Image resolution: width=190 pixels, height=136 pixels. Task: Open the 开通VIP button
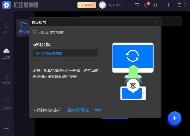(x=87, y=5)
